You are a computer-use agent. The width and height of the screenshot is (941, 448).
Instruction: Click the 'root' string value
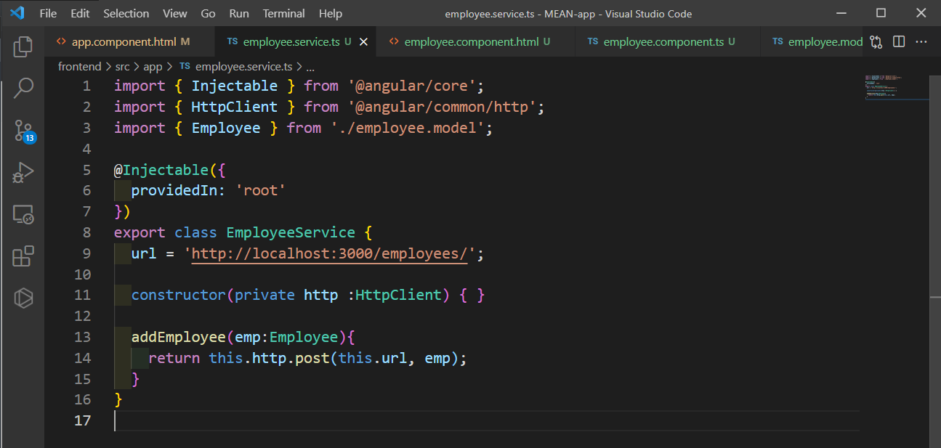click(260, 190)
